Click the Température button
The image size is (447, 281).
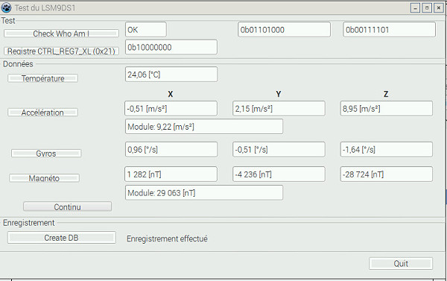42,78
